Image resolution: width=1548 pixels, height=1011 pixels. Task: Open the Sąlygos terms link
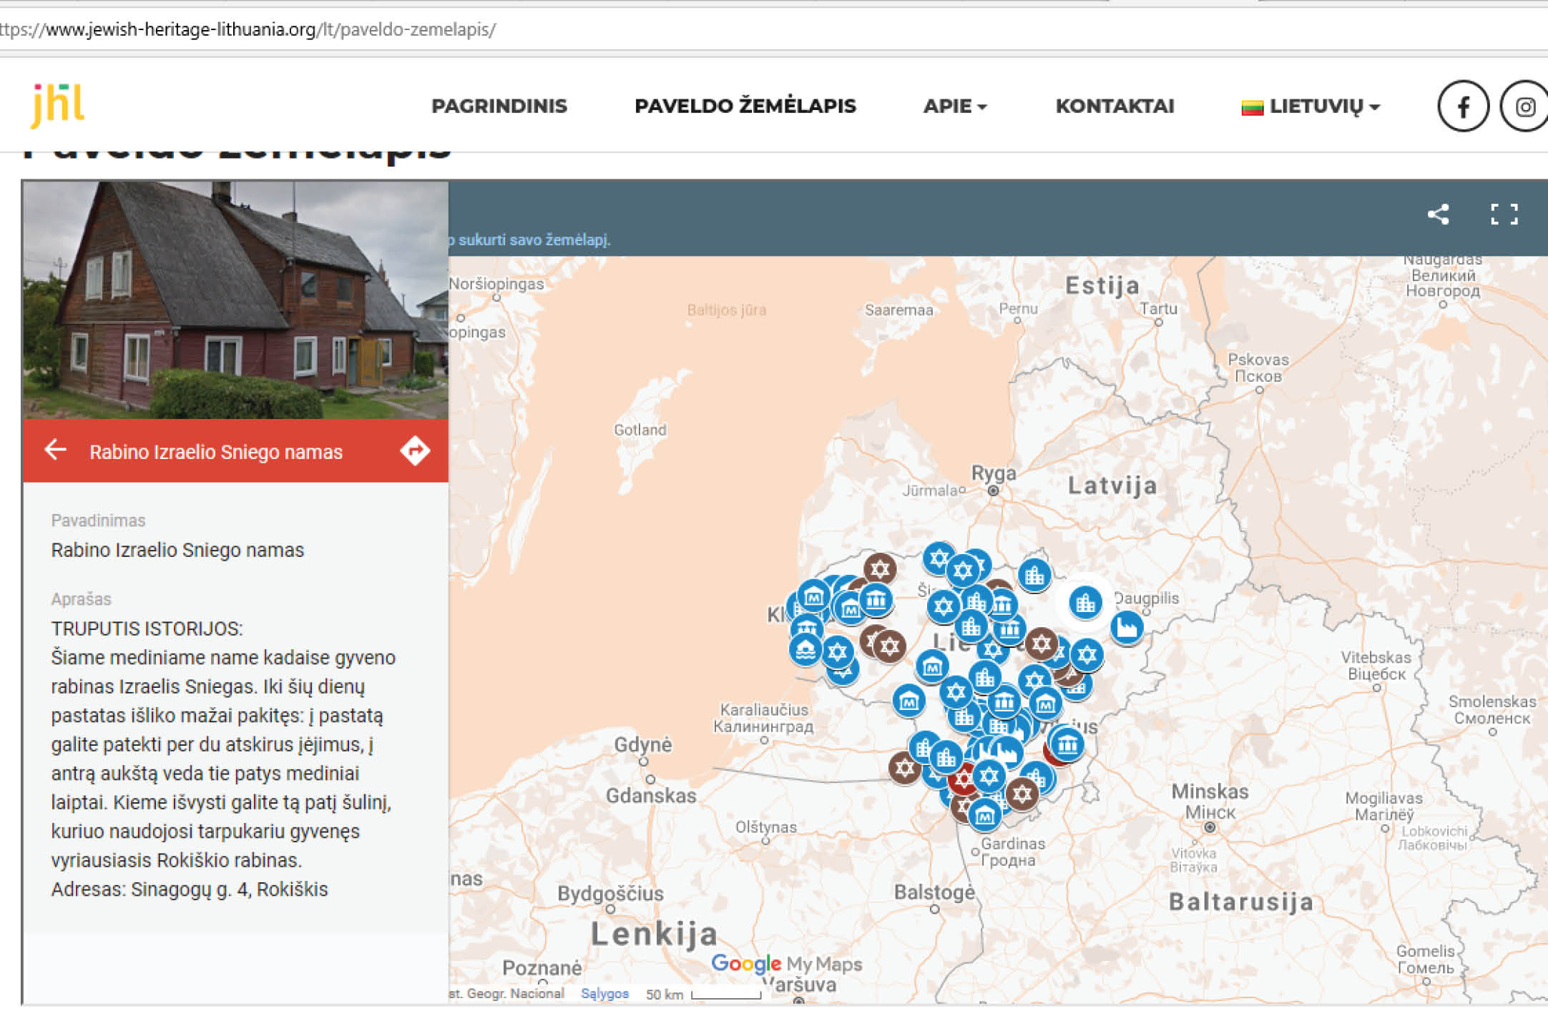click(x=604, y=993)
